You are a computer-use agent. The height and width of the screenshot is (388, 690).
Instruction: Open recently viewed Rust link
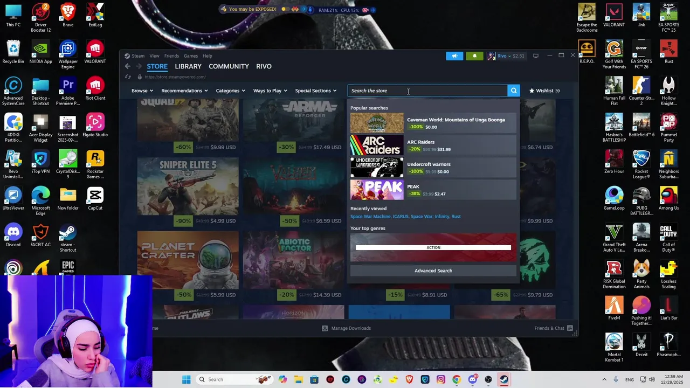pyautogui.click(x=456, y=217)
